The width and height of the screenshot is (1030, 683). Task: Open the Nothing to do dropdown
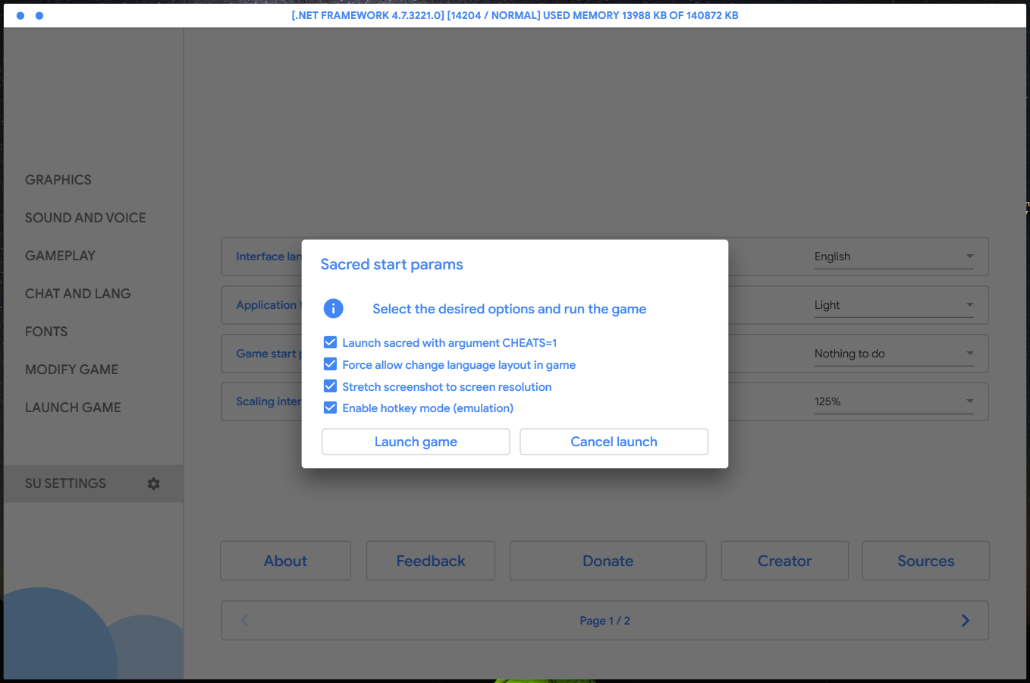click(893, 354)
